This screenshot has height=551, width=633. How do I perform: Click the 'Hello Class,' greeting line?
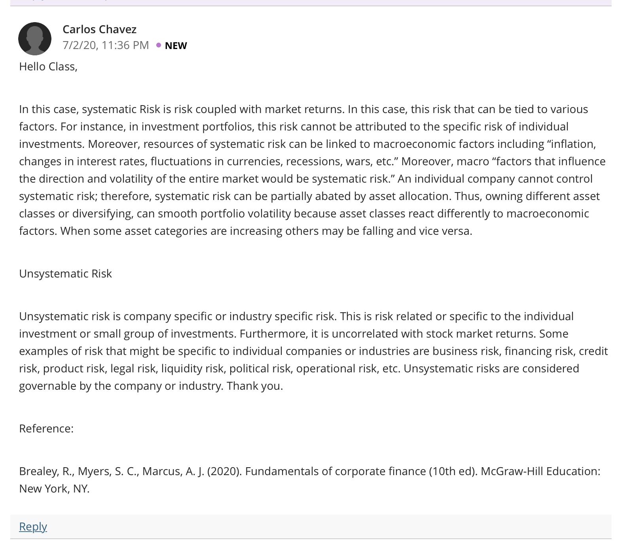[48, 66]
